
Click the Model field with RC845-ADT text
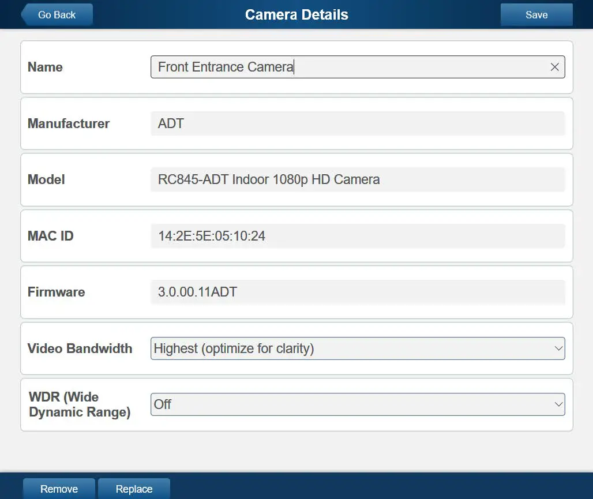coord(358,179)
